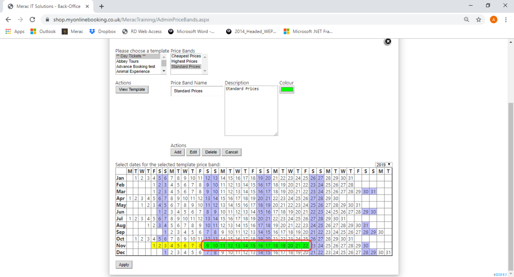Select November 22 green cell
514x277 pixels.
(305, 246)
